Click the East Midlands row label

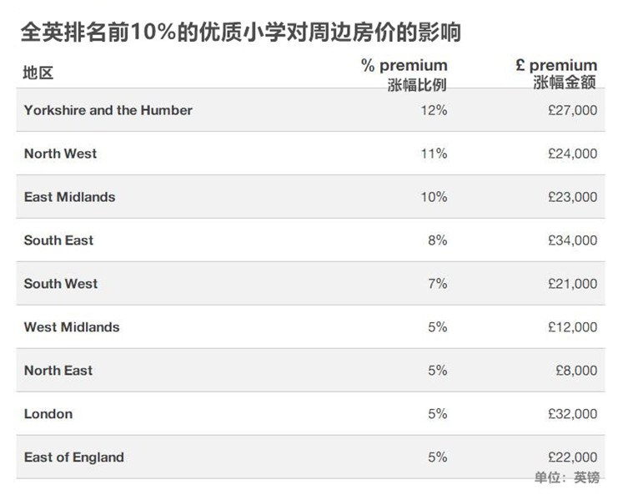(x=69, y=197)
